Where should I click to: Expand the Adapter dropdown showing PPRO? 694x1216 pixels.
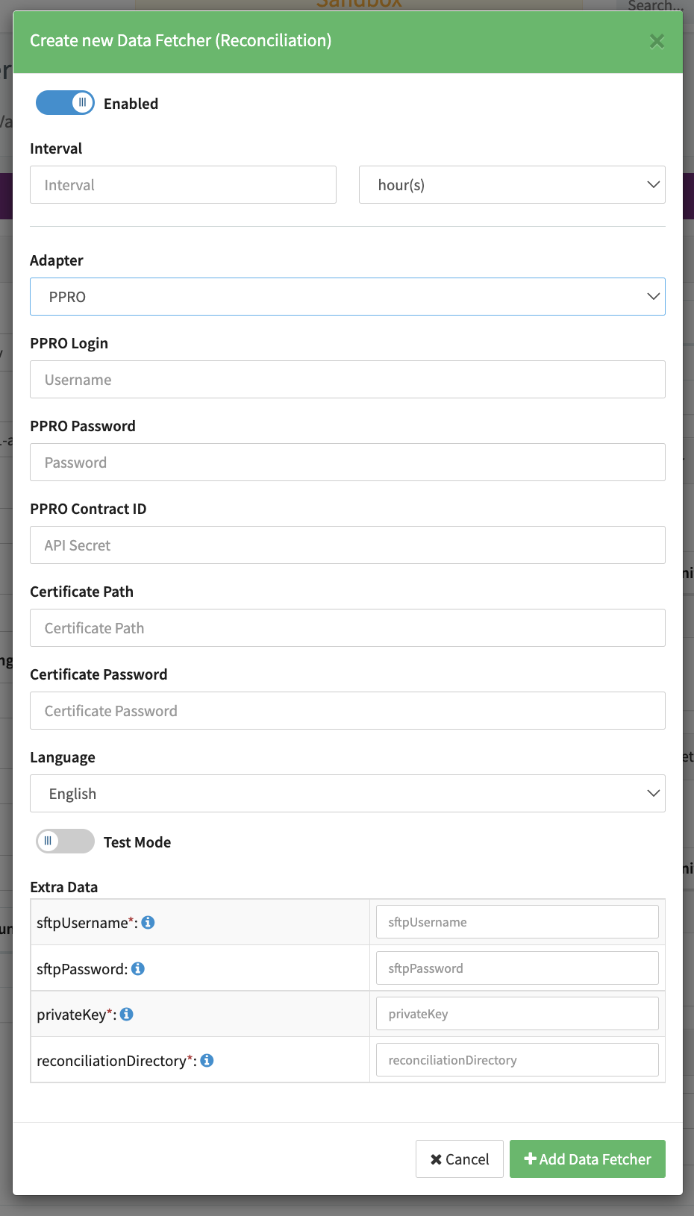pos(348,297)
